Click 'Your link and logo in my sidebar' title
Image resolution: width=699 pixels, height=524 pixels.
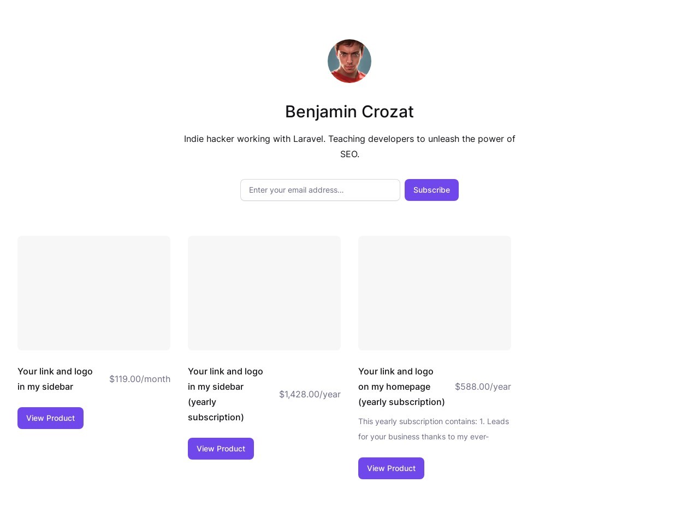(55, 379)
